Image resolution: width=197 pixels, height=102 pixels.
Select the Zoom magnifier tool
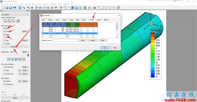tap(28, 8)
